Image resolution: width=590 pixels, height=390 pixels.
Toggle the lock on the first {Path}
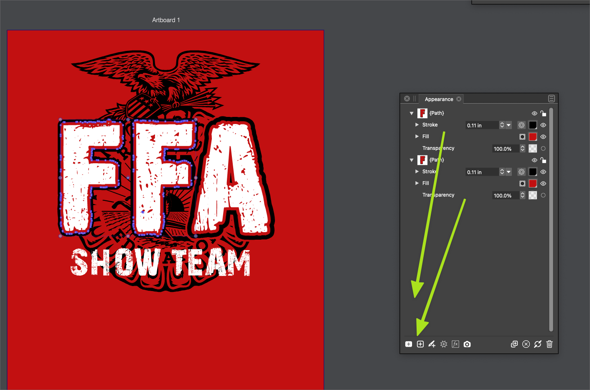coord(543,114)
